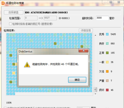This screenshot has height=108, width=124.
Task: Click the HD0 TOSHIBA disk name field
Action: tap(73, 13)
